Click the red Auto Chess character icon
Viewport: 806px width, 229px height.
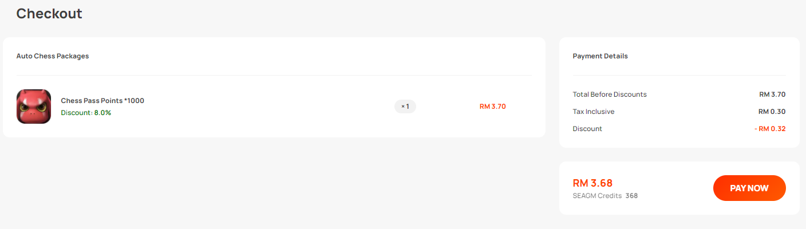coord(34,106)
